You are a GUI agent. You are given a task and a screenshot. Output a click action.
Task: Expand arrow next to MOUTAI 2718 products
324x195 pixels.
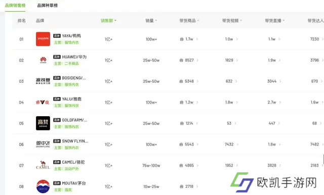[x=197, y=186]
